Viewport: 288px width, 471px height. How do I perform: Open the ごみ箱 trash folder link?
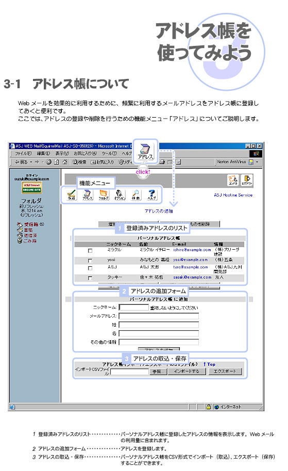[x=30, y=241]
